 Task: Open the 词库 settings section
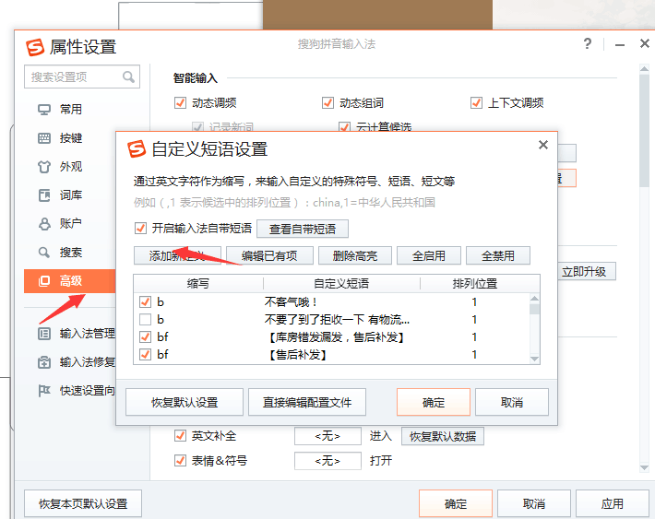point(70,195)
